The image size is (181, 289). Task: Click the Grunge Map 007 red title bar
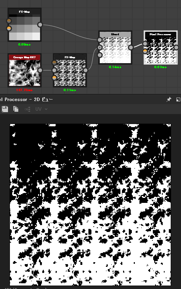tap(24, 57)
